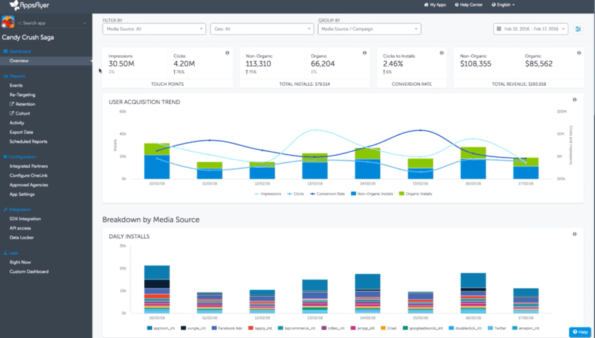The height and width of the screenshot is (338, 595).
Task: Open the Media Source: All filter
Action: (154, 29)
